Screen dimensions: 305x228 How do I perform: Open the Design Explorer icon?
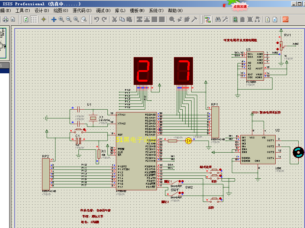point(235,19)
